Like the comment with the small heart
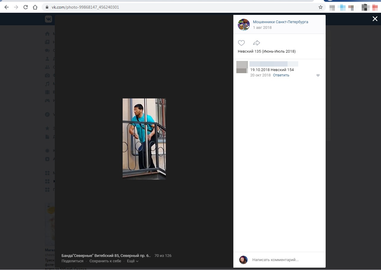 pos(318,76)
